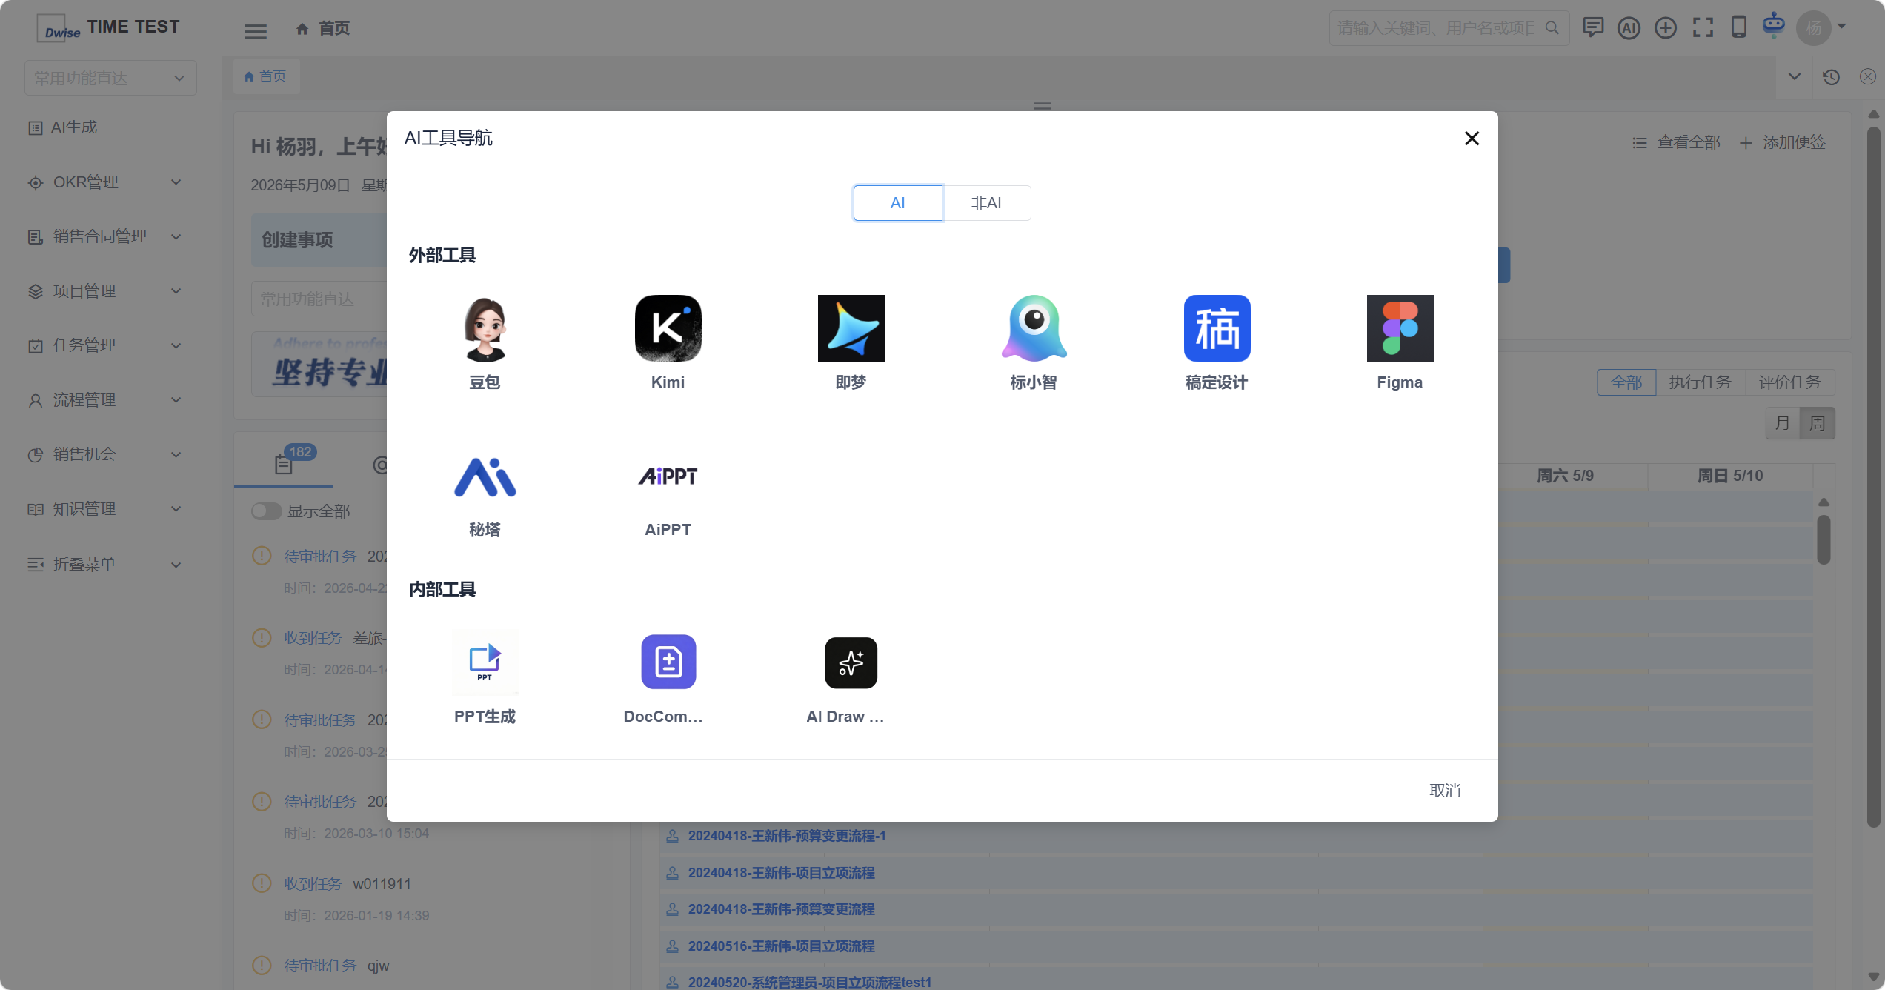Viewport: 1885px width, 990px height.
Task: Click the history clock icon
Action: 1831,77
